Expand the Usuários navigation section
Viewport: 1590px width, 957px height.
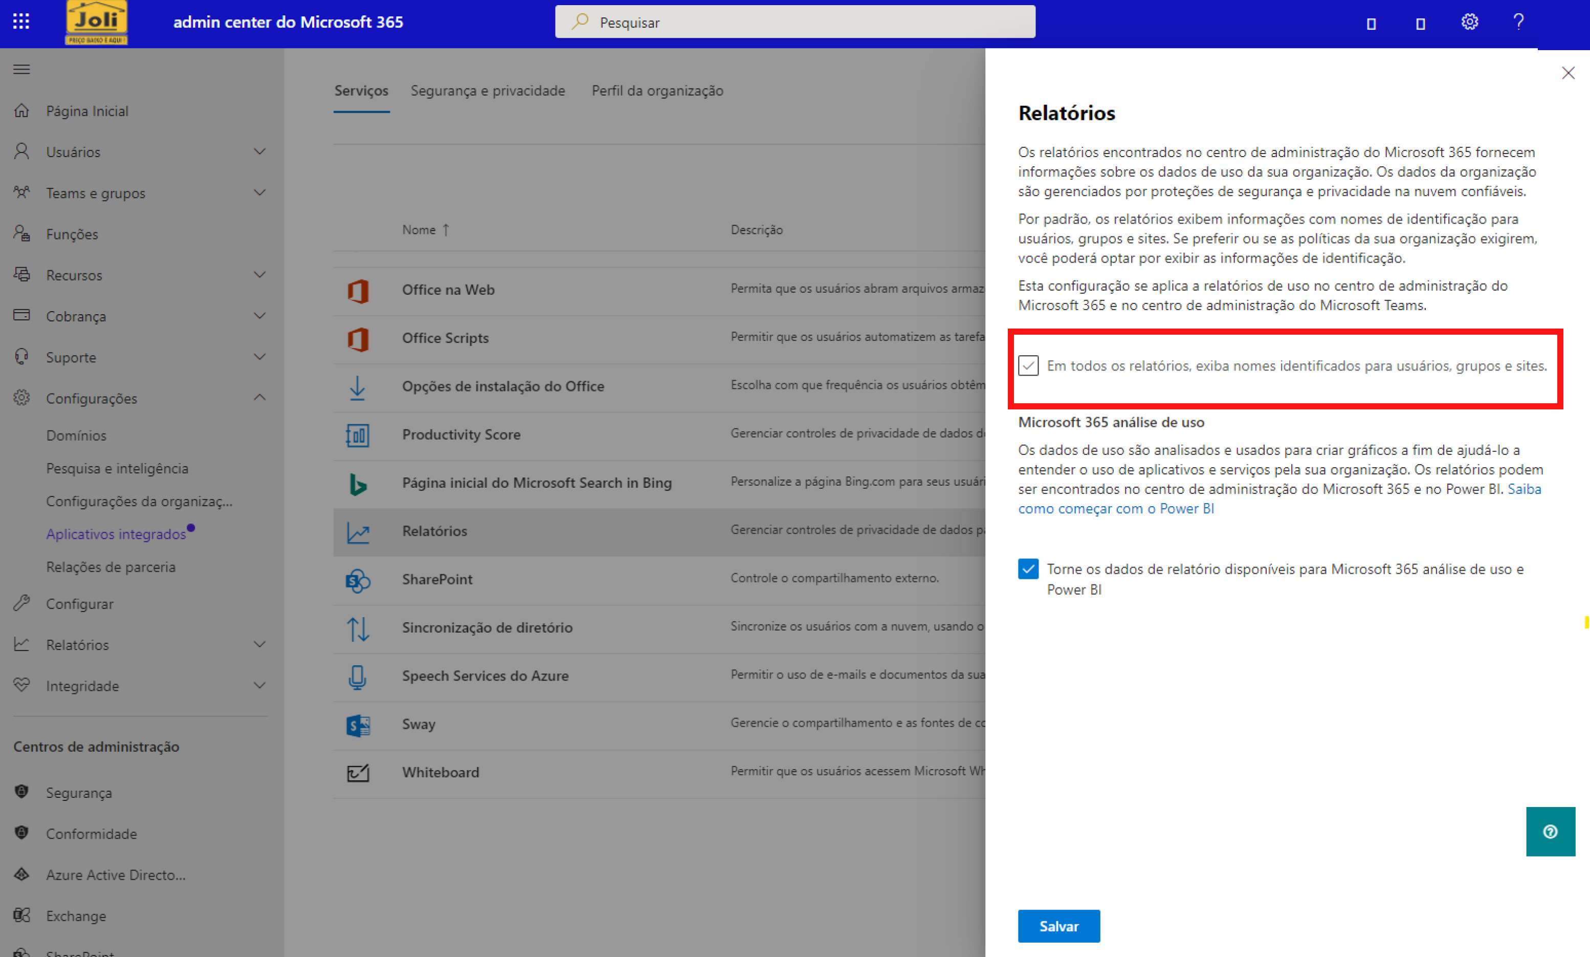point(259,151)
